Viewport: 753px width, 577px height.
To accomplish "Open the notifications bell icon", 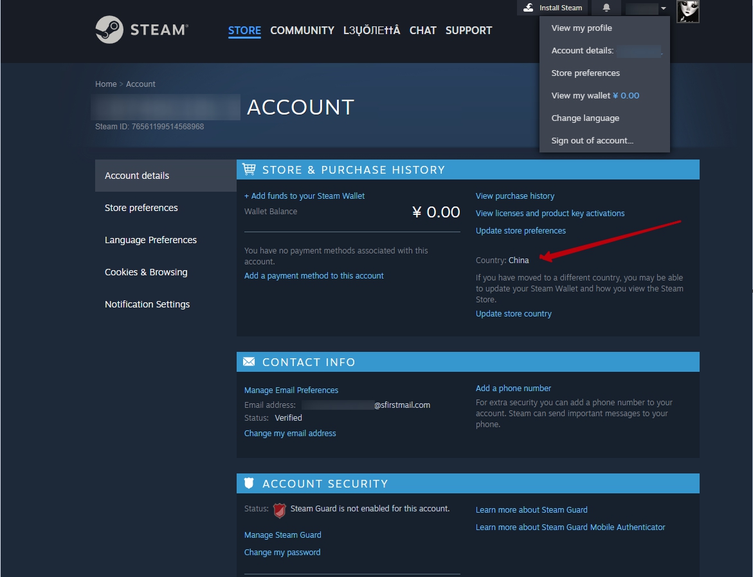I will pyautogui.click(x=606, y=8).
